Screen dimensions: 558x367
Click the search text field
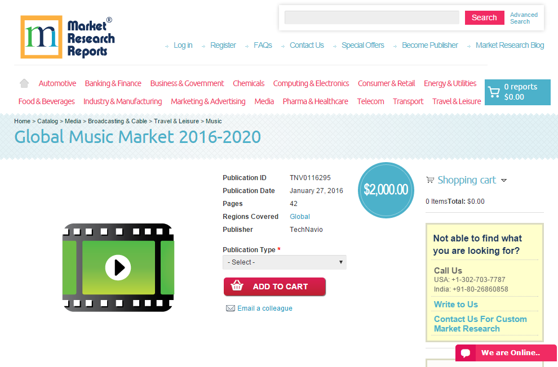pyautogui.click(x=372, y=17)
